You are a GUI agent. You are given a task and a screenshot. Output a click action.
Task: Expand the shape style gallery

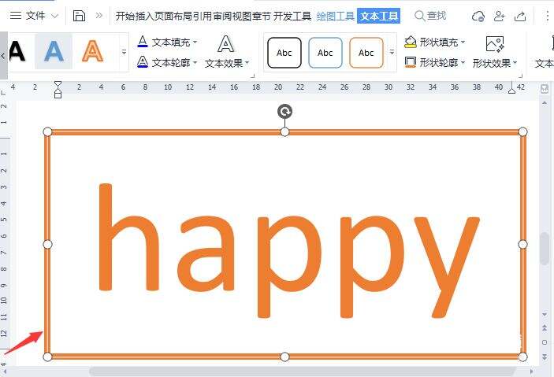click(392, 52)
